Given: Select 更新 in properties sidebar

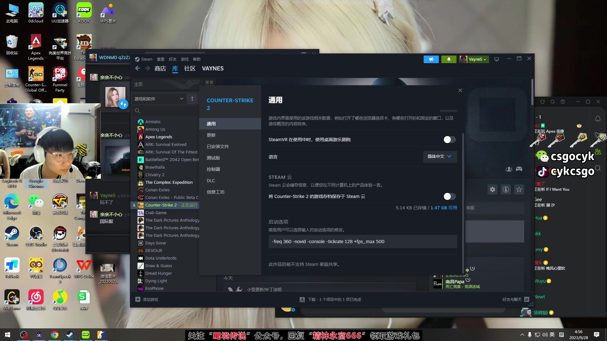Looking at the screenshot, I should [230, 135].
